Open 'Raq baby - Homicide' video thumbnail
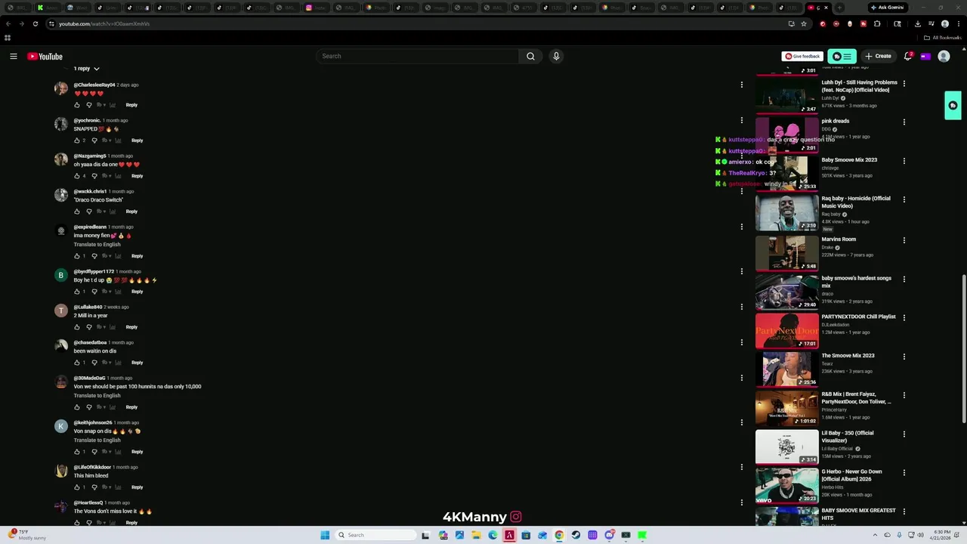The height and width of the screenshot is (544, 967). pos(786,212)
